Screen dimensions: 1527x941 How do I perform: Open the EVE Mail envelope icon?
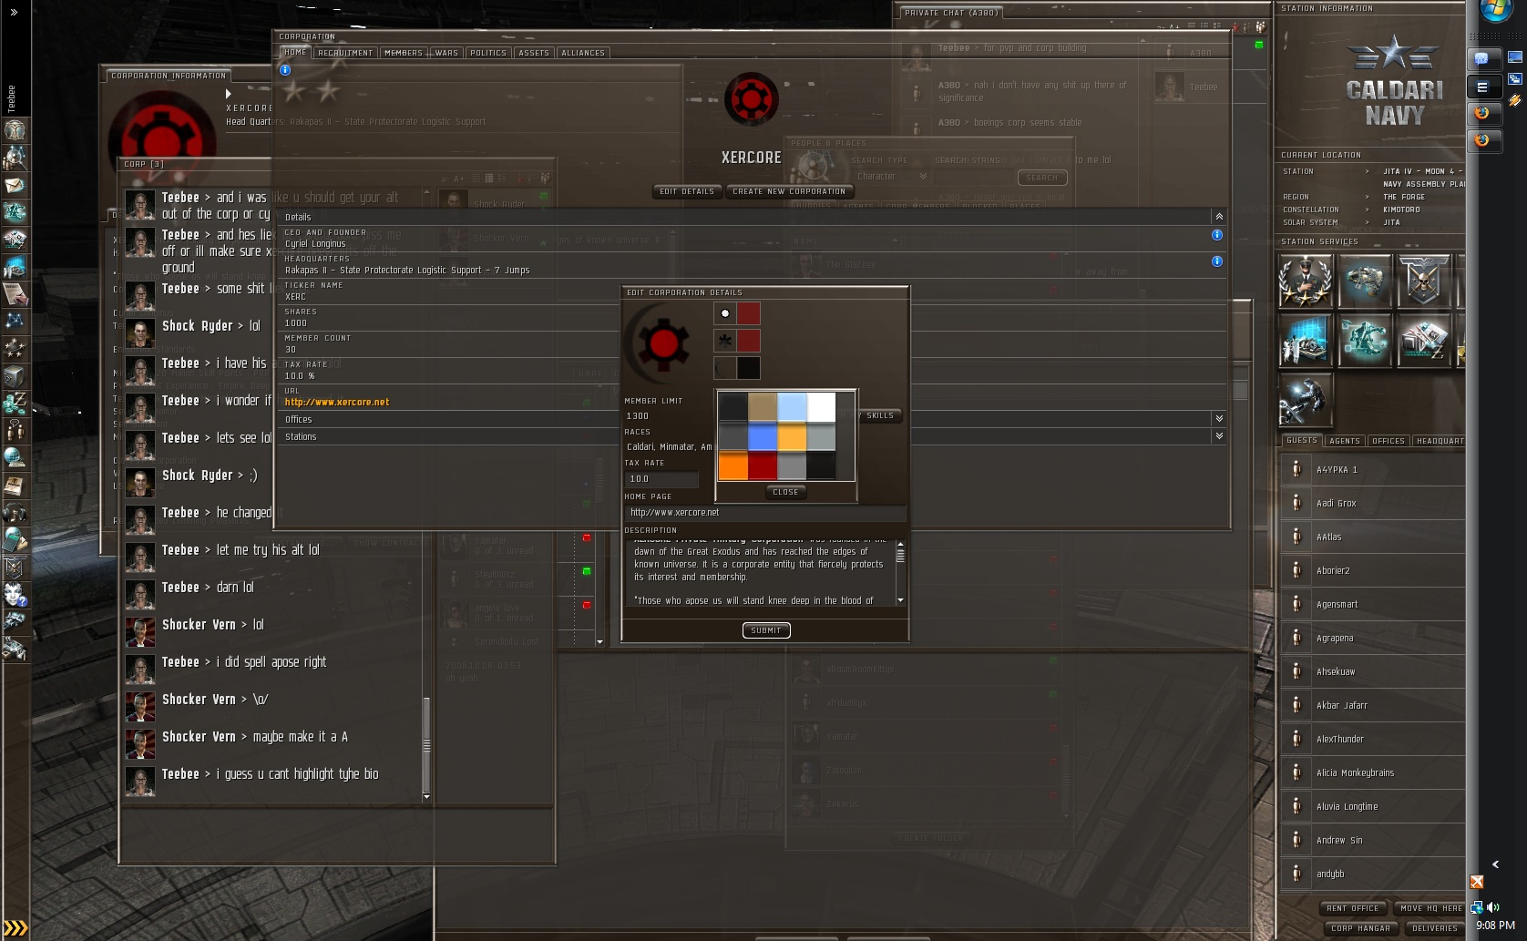(15, 185)
